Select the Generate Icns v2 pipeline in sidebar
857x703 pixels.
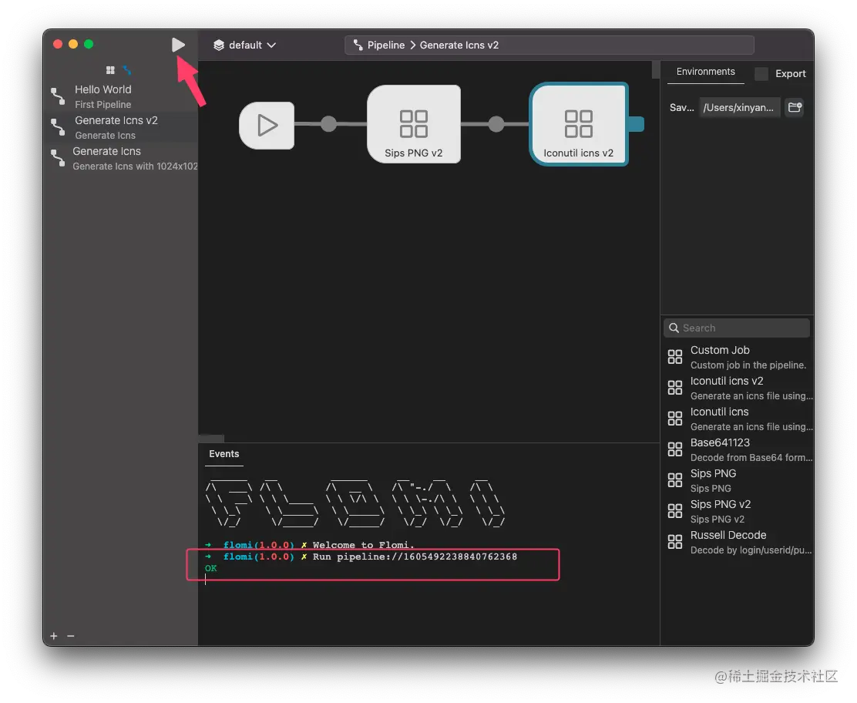121,127
